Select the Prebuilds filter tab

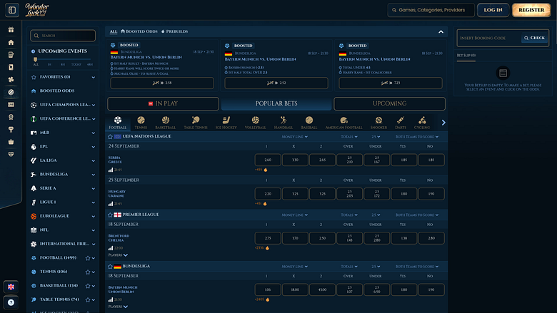tap(174, 31)
